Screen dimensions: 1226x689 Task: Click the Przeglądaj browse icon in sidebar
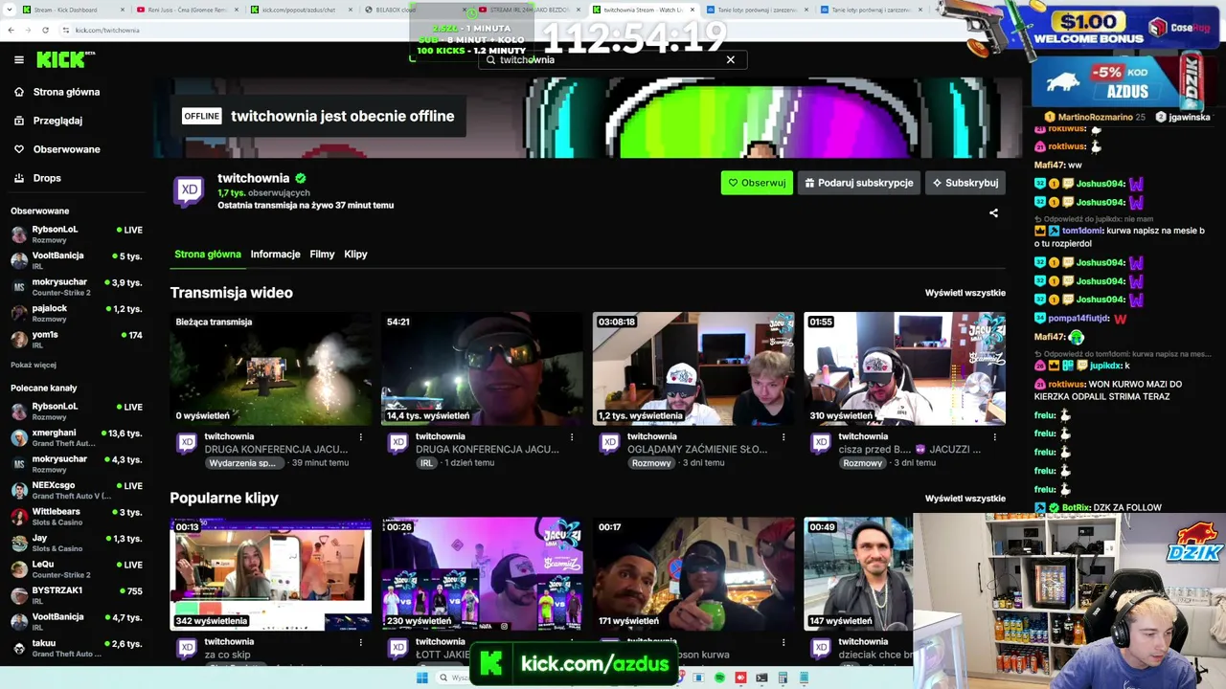click(x=19, y=121)
